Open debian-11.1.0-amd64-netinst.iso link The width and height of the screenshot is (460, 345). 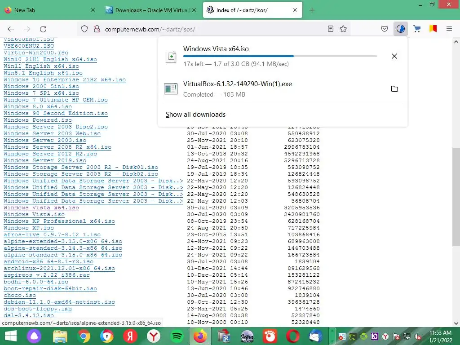pos(59,302)
